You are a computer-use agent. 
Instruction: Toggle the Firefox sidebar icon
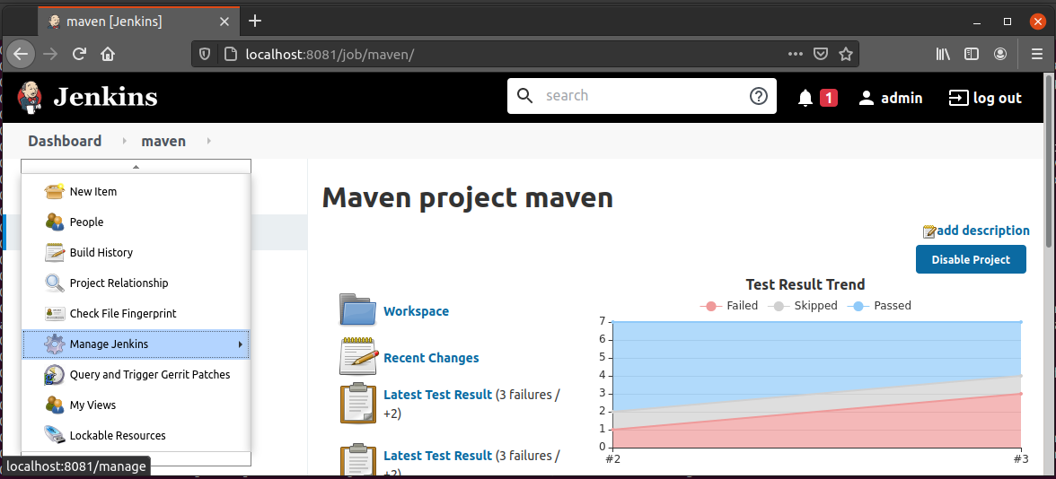click(x=972, y=54)
